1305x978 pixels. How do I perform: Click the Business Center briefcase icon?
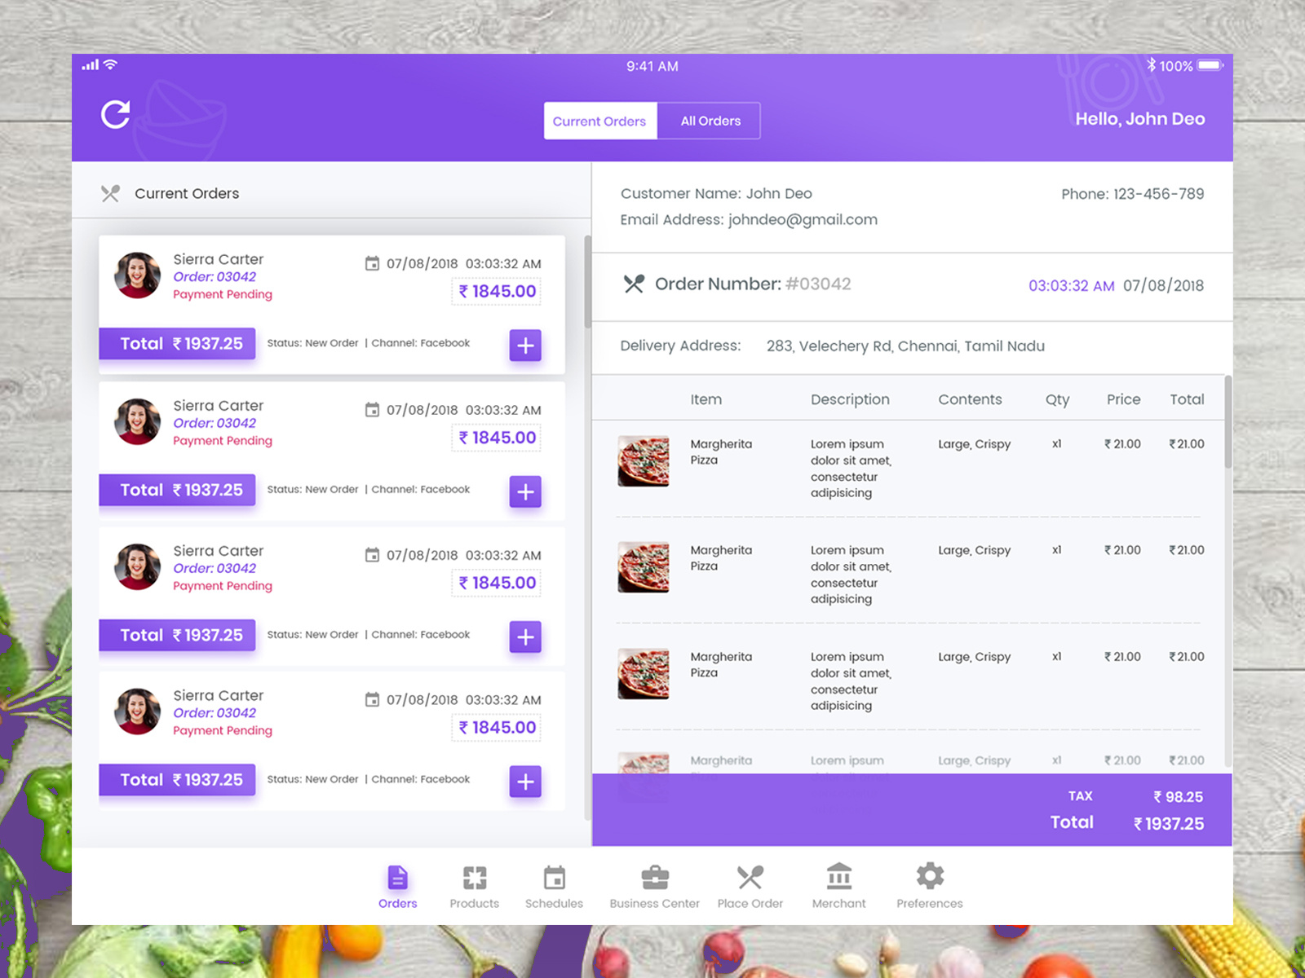coord(654,879)
